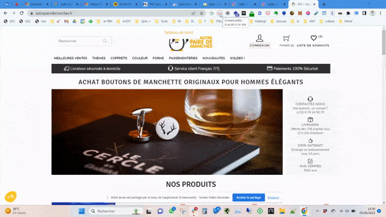The image size is (386, 217).
Task: Open the Forme menu
Action: 158,58
